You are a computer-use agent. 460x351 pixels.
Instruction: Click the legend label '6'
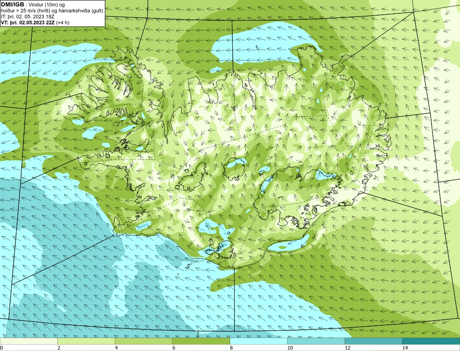pyautogui.click(x=174, y=348)
